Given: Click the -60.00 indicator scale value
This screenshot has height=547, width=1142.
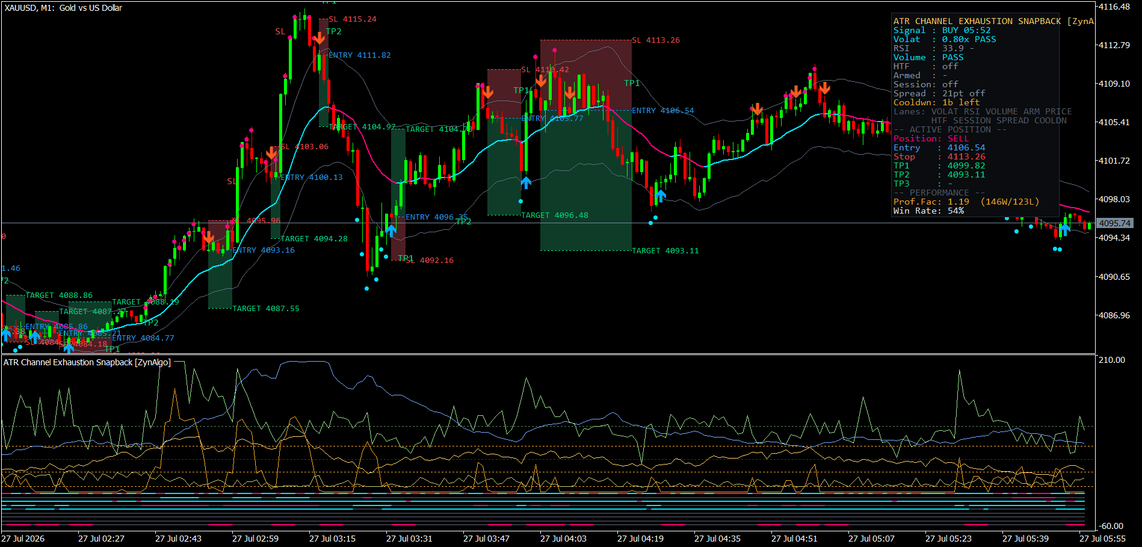Looking at the screenshot, I should click(x=1111, y=526).
